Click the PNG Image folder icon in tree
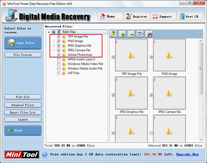 64,41
